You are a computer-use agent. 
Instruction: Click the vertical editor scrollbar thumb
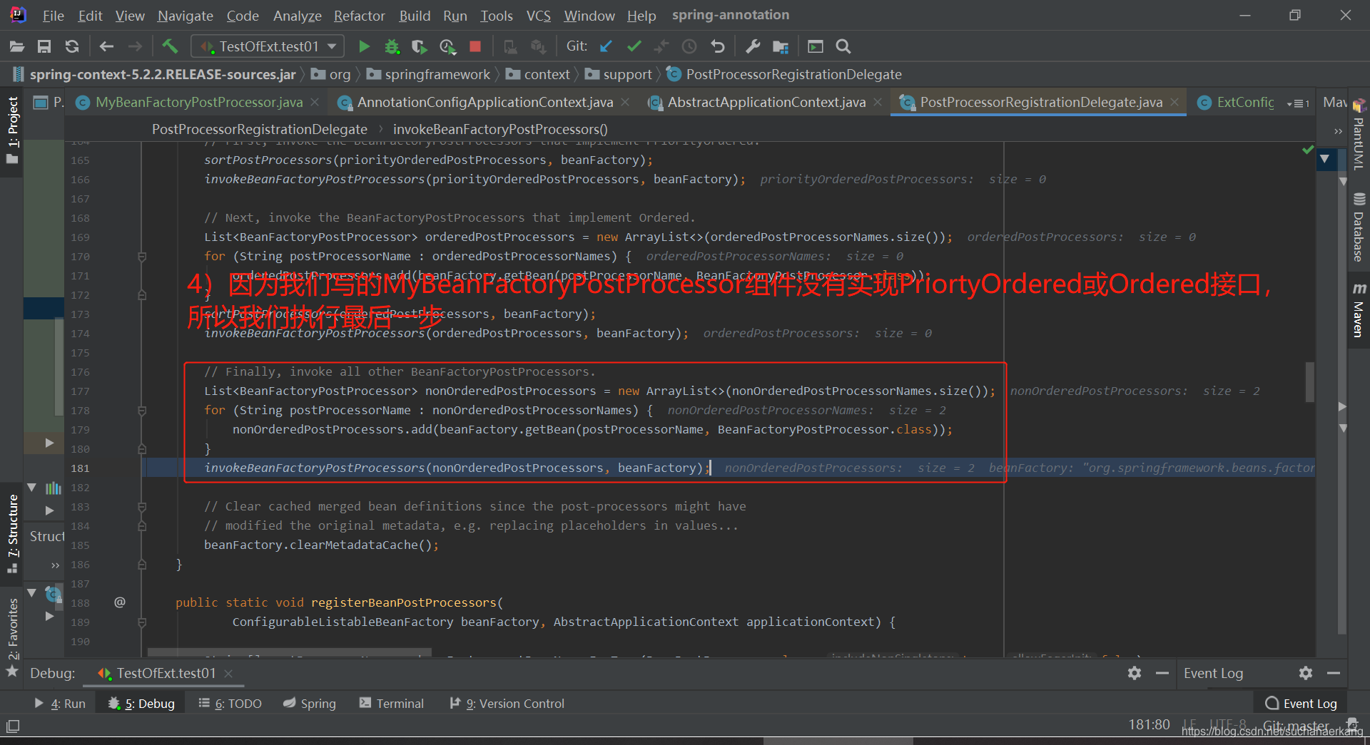pyautogui.click(x=1310, y=382)
